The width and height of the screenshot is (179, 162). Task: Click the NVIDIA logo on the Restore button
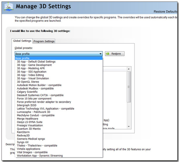[107, 54]
